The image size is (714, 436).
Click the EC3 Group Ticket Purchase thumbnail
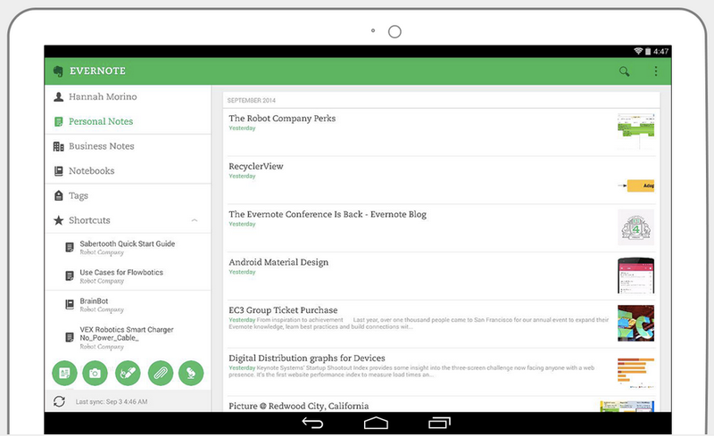click(x=635, y=323)
